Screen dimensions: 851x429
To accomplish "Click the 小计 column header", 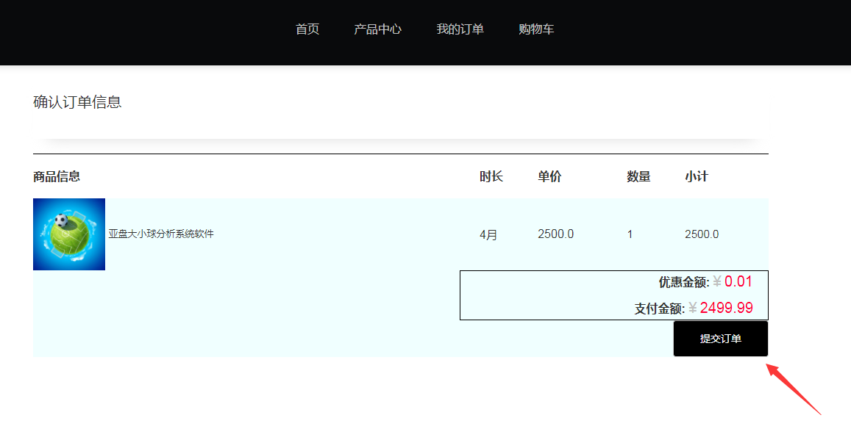I will click(x=697, y=176).
